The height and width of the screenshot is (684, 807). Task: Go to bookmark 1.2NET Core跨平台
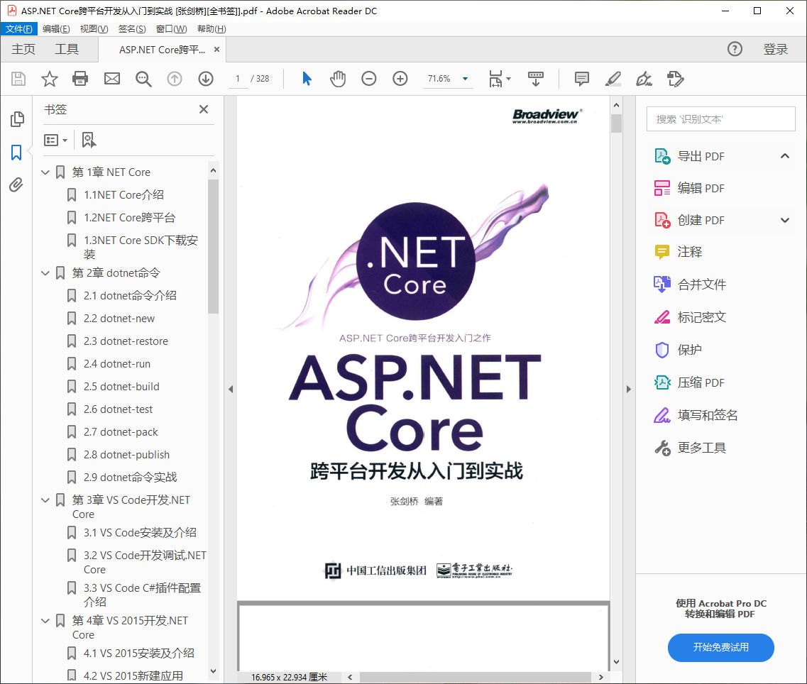pos(129,218)
